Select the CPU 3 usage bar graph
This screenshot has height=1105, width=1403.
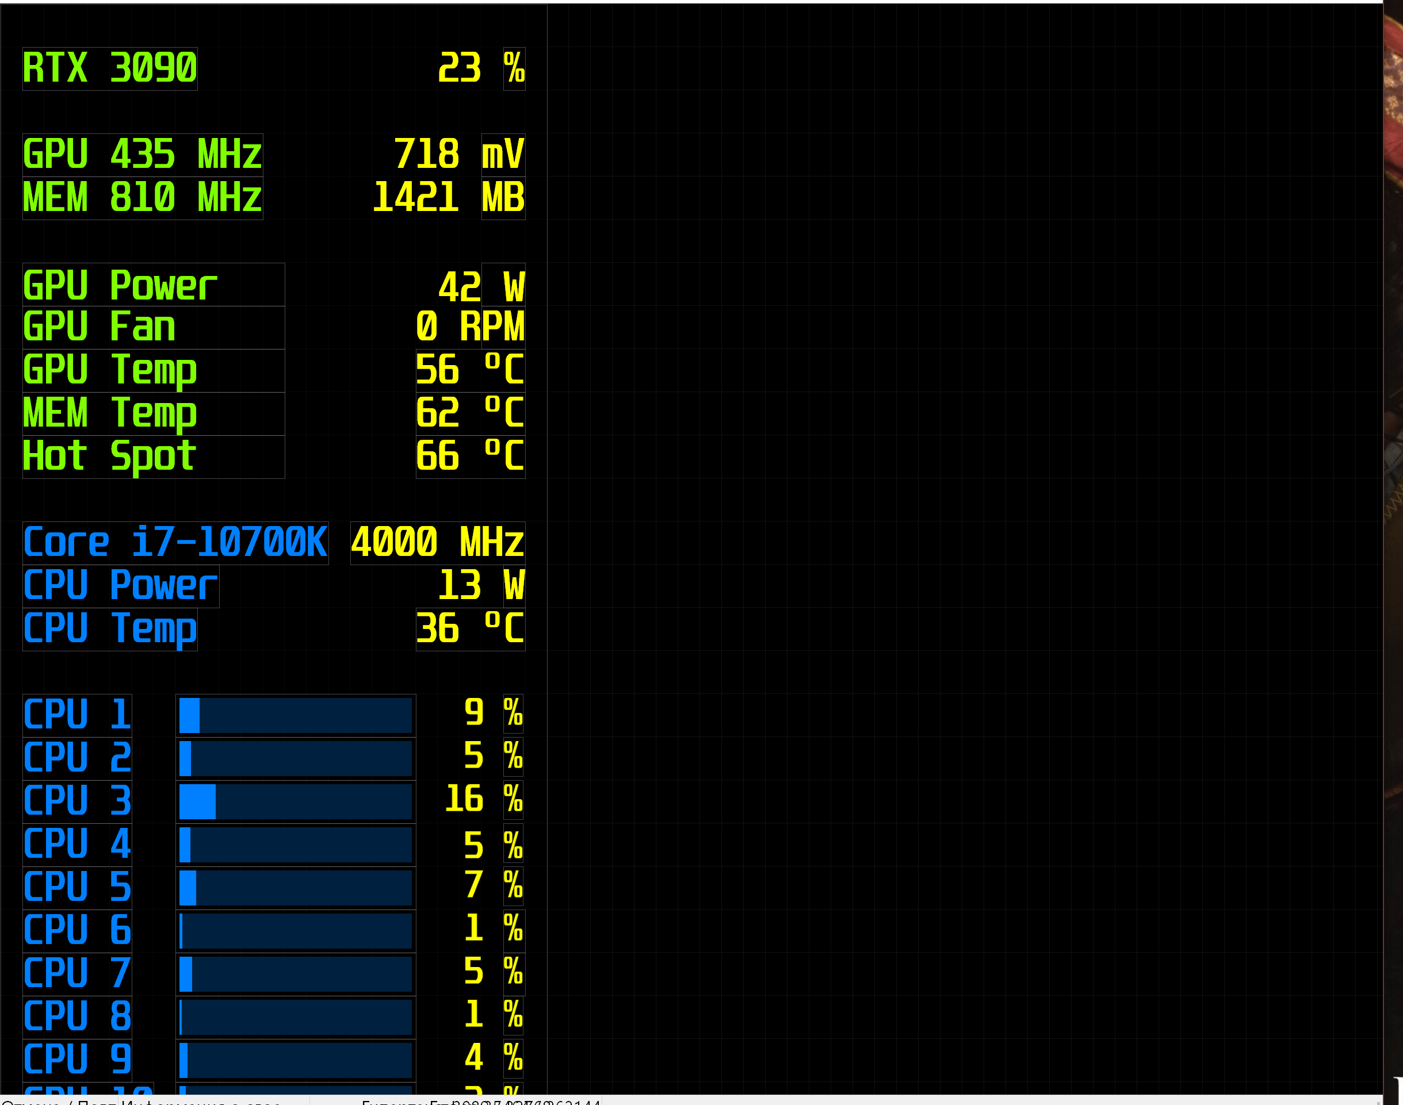point(296,801)
